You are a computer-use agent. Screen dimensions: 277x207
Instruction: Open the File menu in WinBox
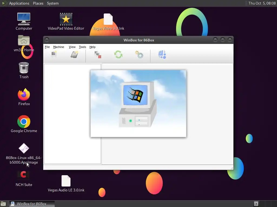[x=47, y=47]
